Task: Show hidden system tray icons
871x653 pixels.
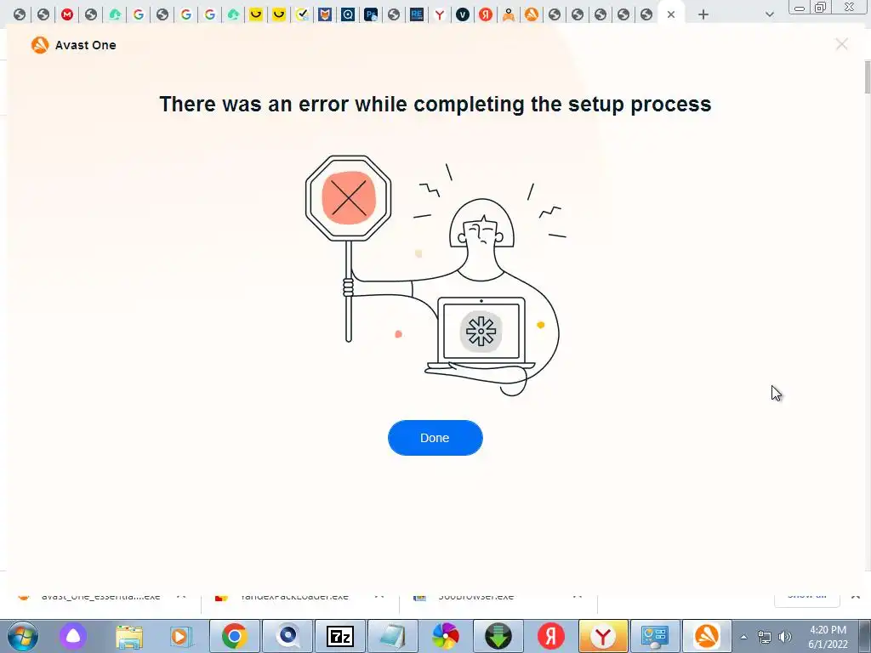Action: point(743,637)
